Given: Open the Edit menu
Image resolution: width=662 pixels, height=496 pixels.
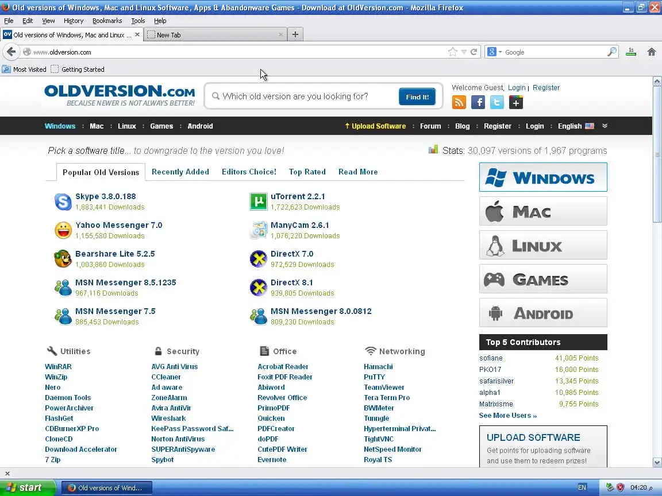Looking at the screenshot, I should [28, 21].
